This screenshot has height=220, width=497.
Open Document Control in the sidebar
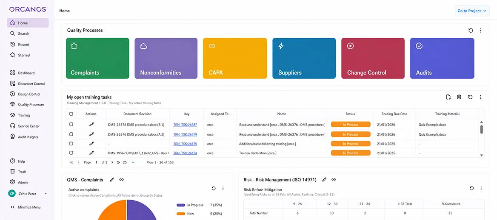(28, 84)
